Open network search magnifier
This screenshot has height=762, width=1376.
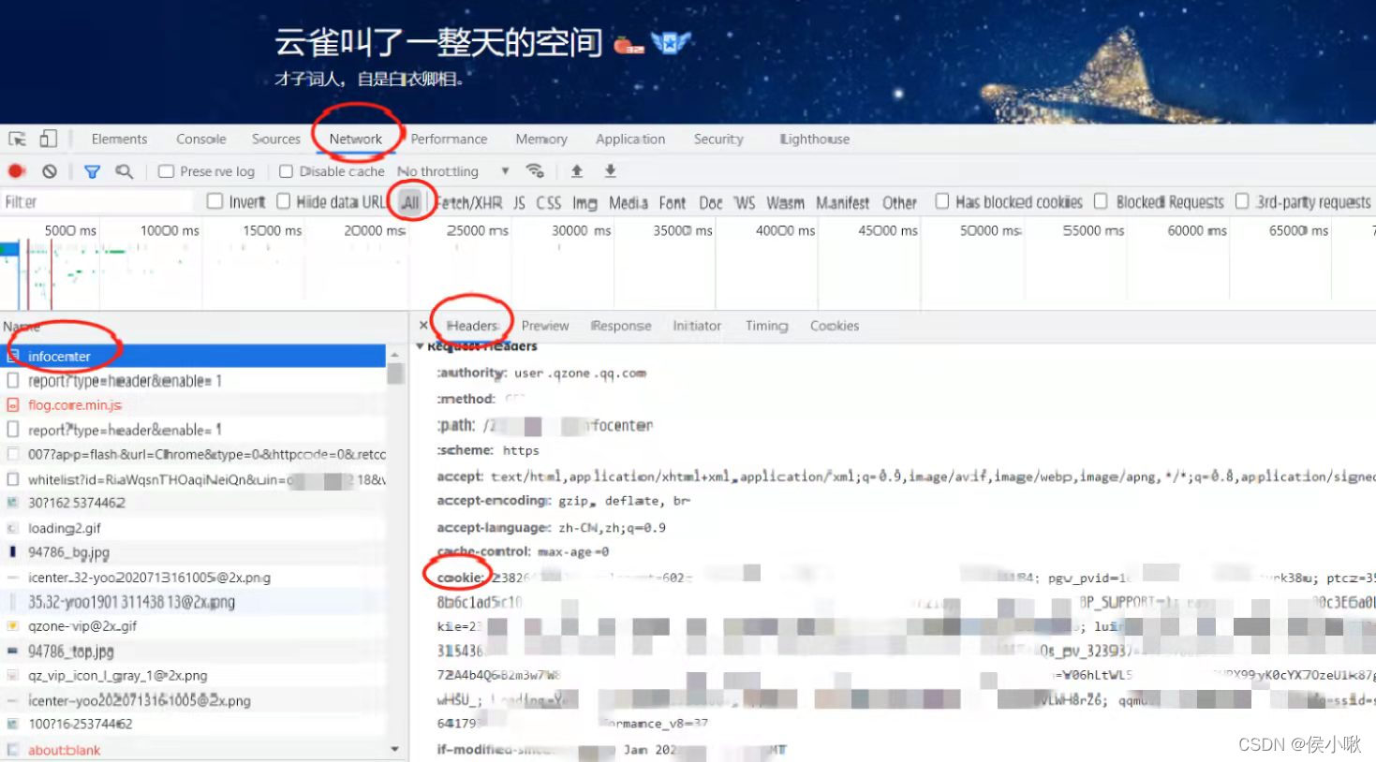(x=124, y=171)
